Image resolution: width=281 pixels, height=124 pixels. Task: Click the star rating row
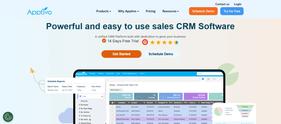pos(164,42)
